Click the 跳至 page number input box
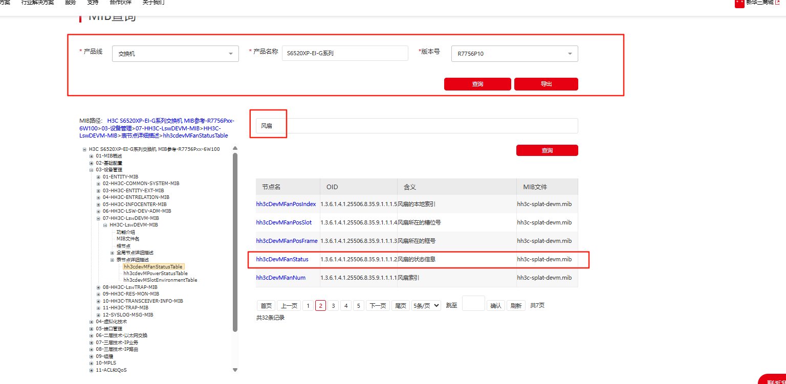The height and width of the screenshot is (384, 786). [473, 304]
